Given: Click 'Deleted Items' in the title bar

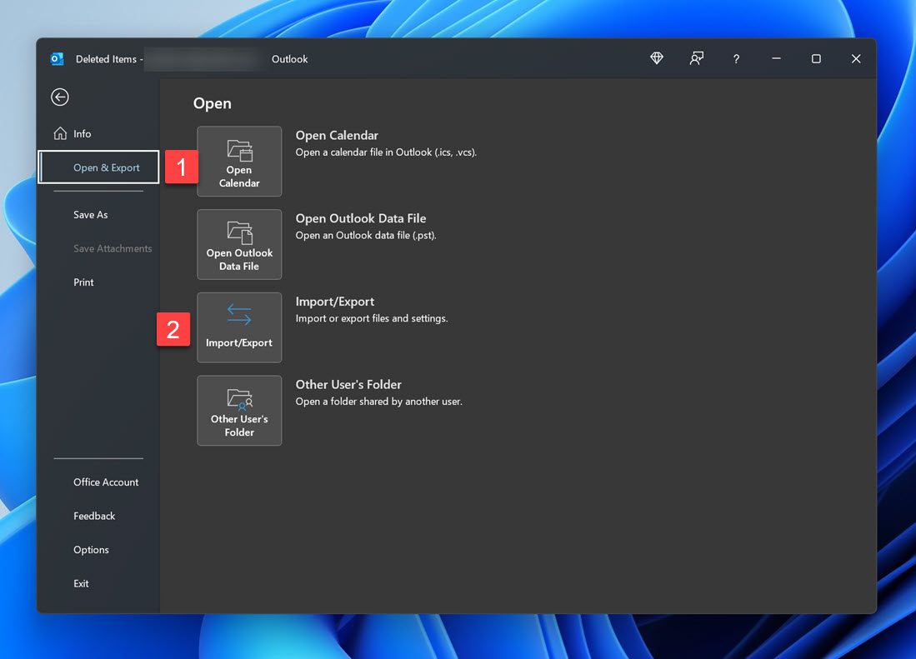Looking at the screenshot, I should [x=107, y=59].
